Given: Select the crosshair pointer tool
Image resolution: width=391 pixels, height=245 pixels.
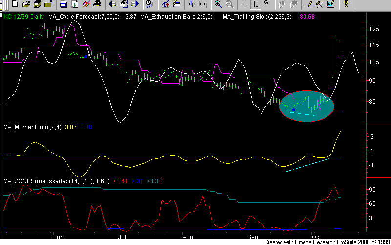Looking at the screenshot, I should [244, 5].
